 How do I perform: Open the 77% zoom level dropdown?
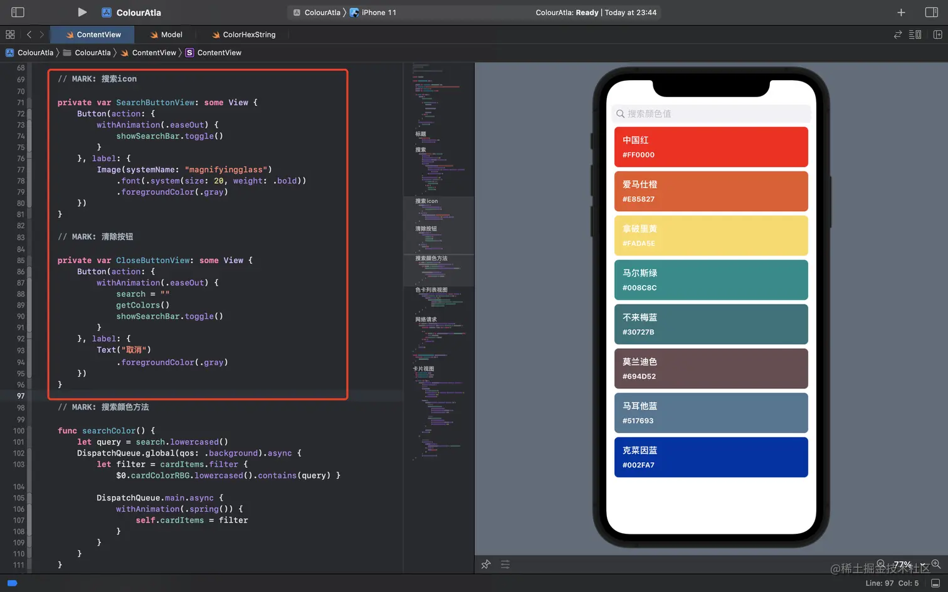click(x=908, y=564)
